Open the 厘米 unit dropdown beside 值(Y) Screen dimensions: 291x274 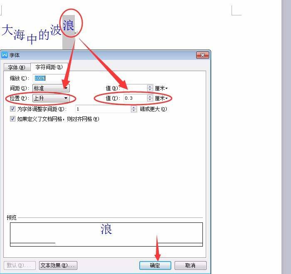pos(161,98)
